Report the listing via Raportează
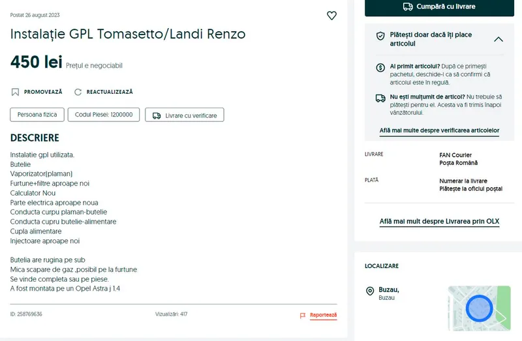Viewport: 522px width, 341px height. [x=323, y=315]
